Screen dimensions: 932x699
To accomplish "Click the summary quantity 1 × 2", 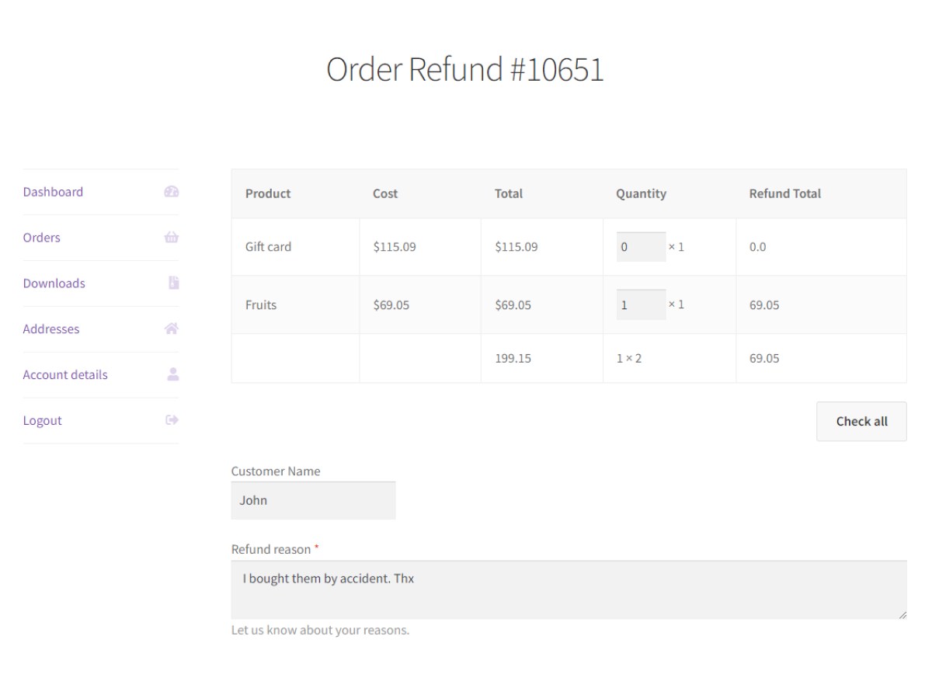I will [x=629, y=358].
